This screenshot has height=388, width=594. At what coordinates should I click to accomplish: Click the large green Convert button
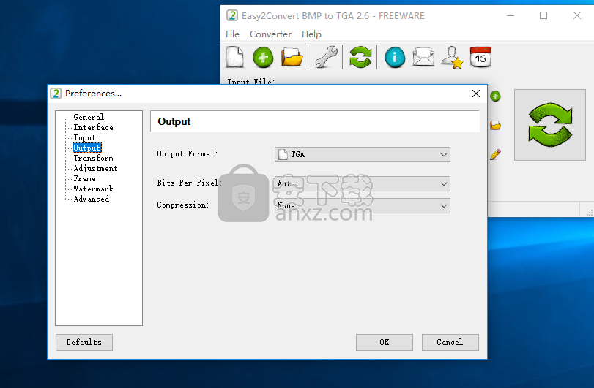pyautogui.click(x=549, y=125)
